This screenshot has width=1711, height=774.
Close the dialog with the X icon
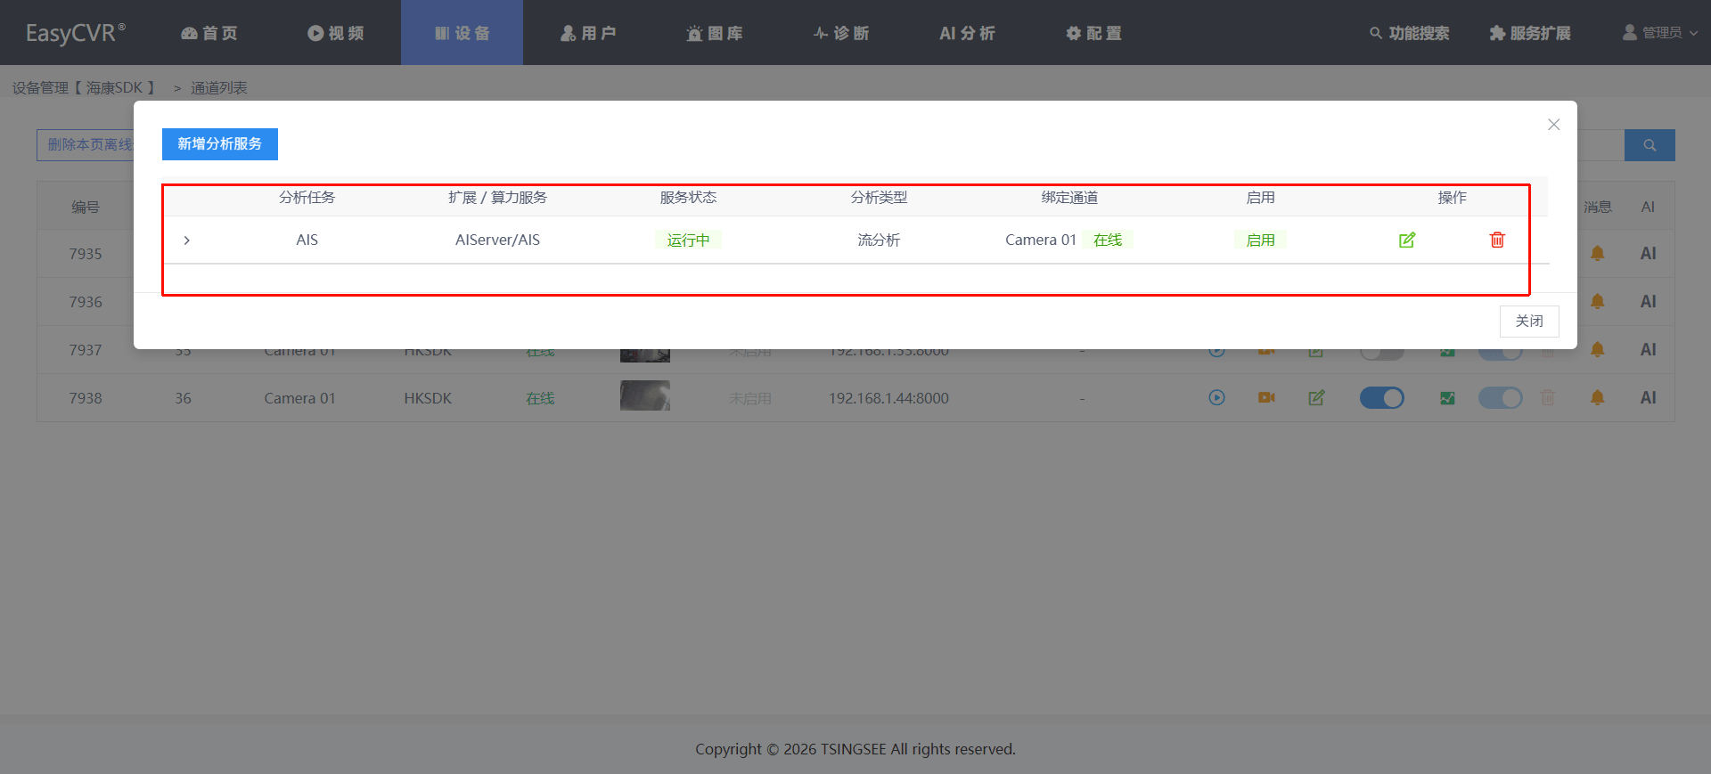coord(1553,125)
